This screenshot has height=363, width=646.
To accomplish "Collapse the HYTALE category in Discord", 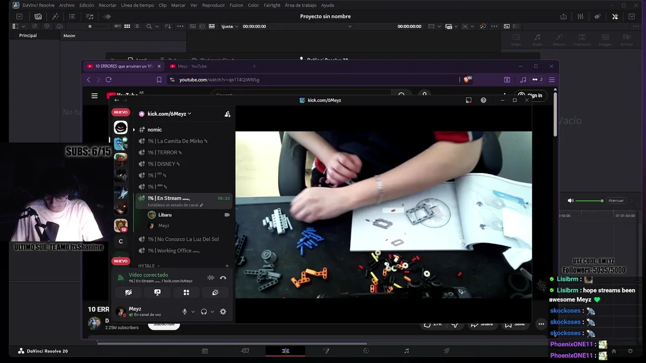I will tap(149, 266).
